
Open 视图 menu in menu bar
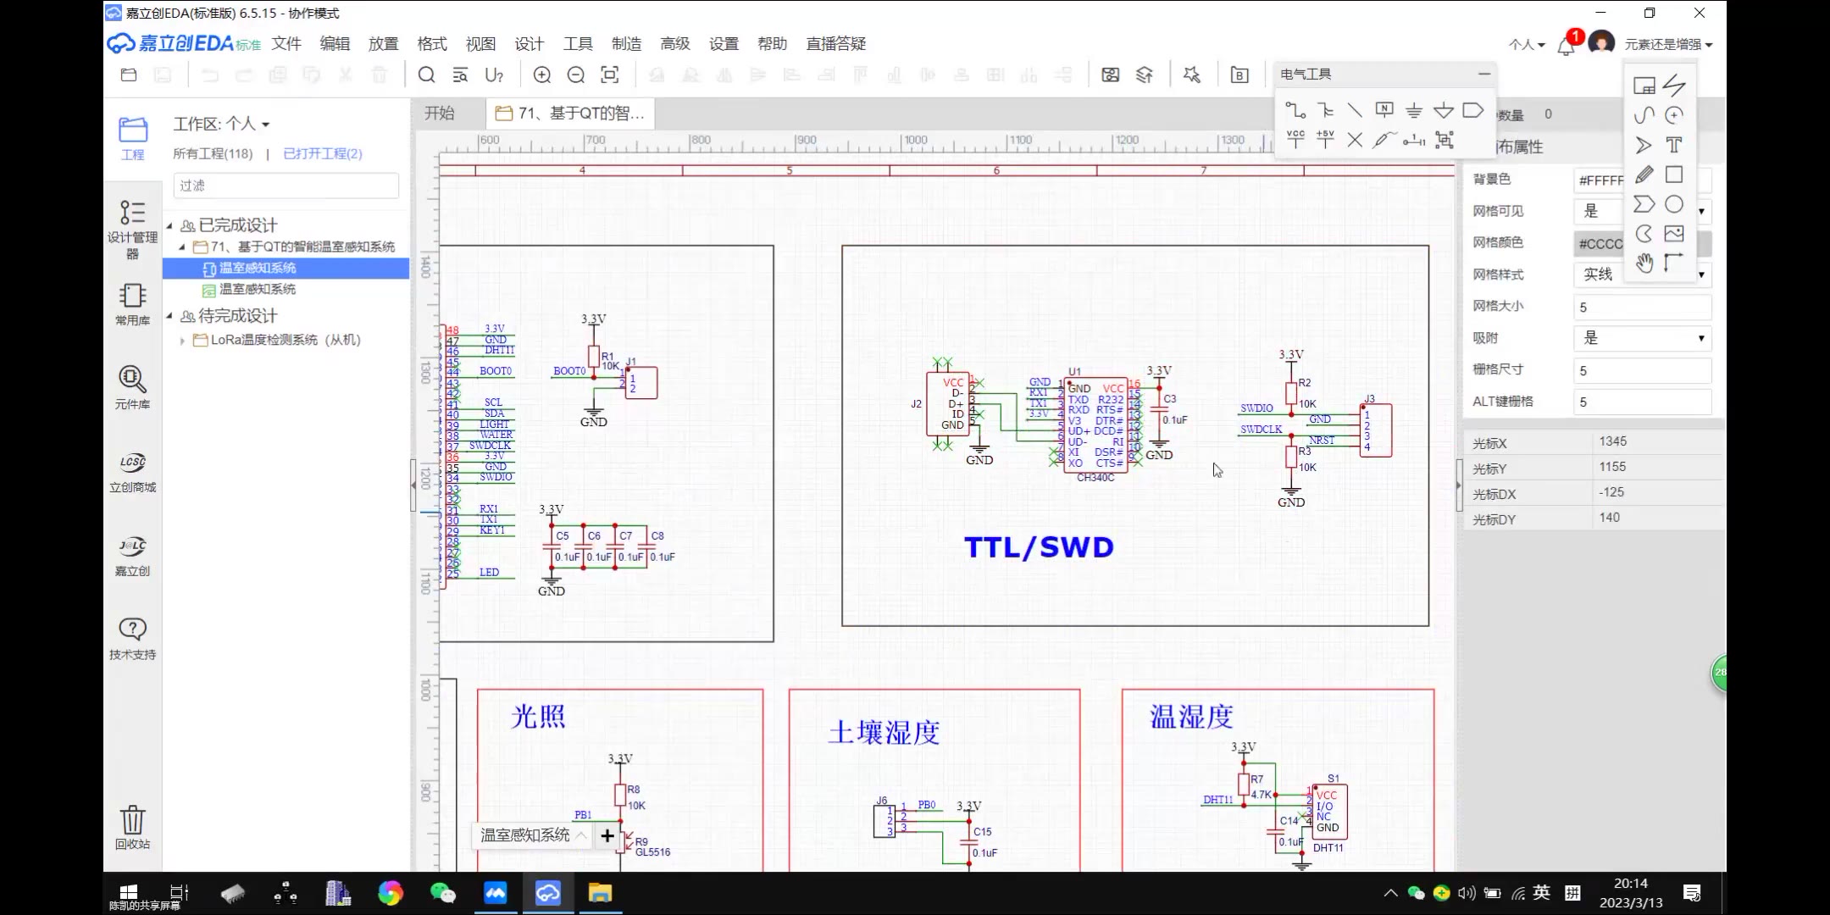click(480, 43)
